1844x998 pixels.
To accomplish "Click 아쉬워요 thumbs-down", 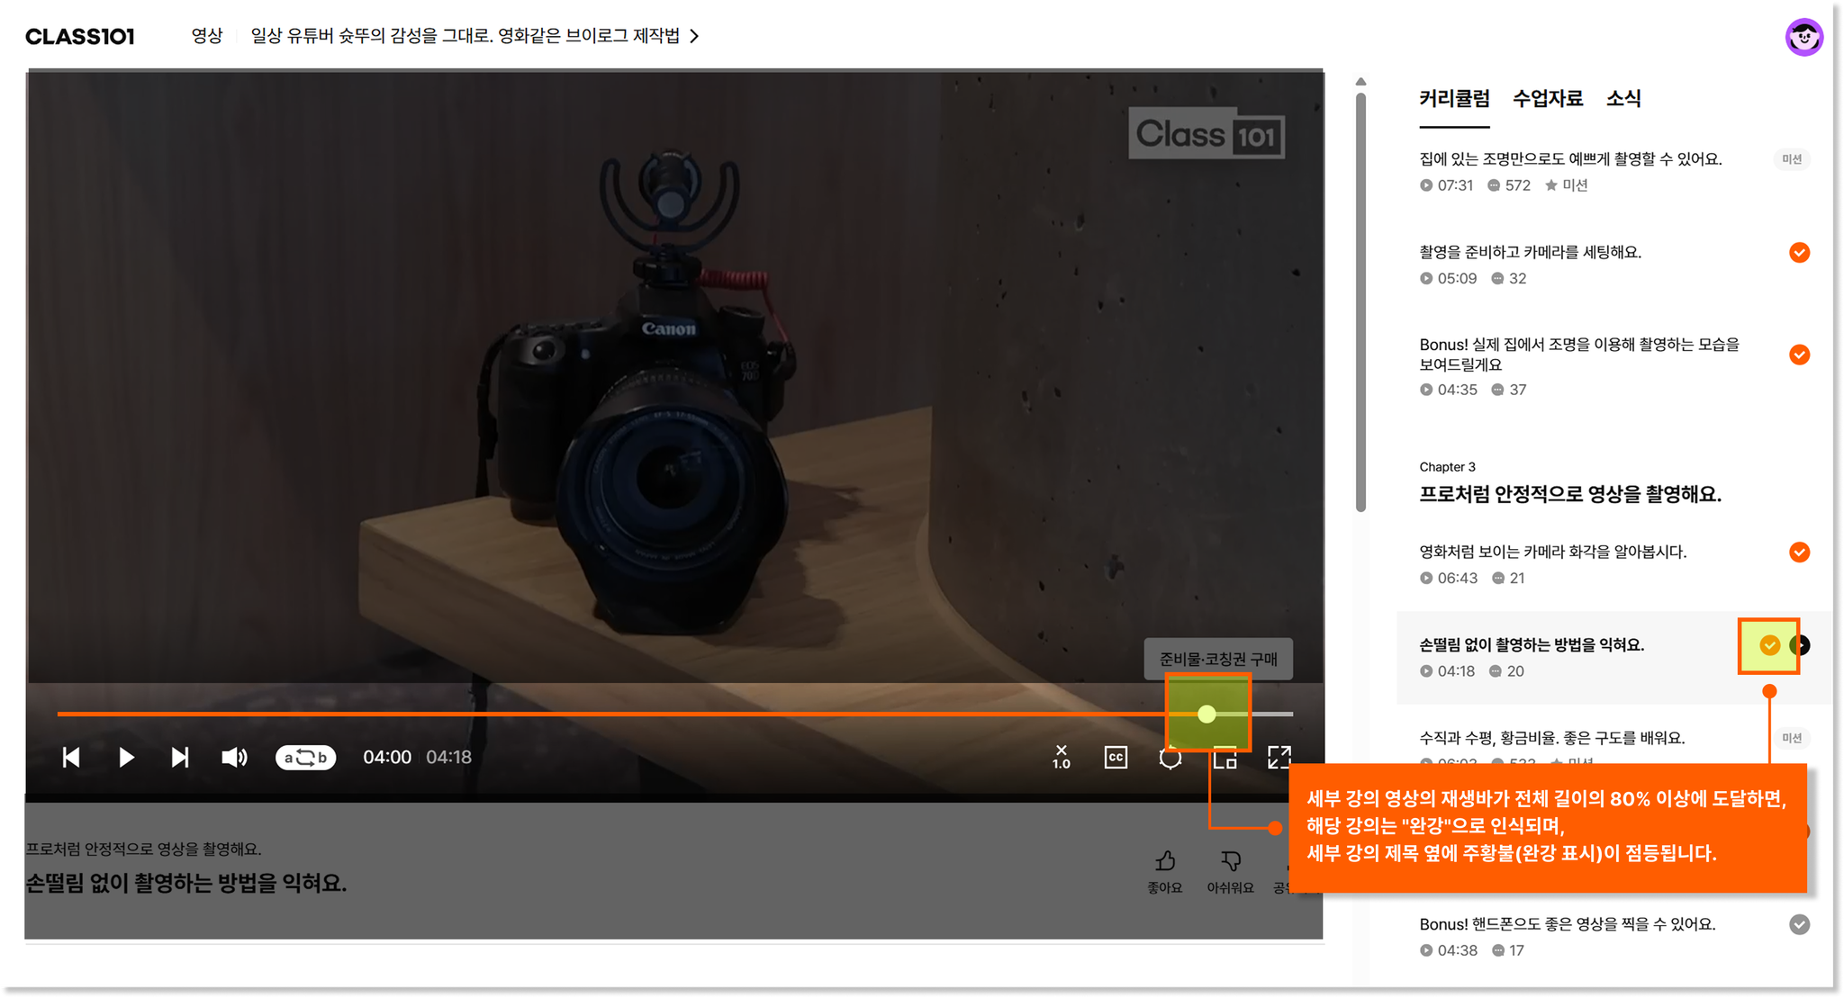I will [1230, 872].
